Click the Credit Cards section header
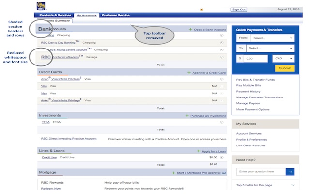 50,72
